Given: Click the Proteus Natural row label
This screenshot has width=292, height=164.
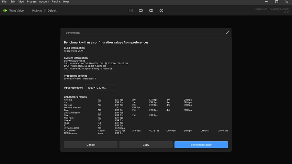Looking at the screenshot, I should (x=72, y=108).
